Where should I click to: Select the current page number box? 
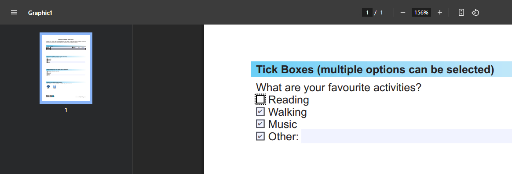tap(367, 12)
